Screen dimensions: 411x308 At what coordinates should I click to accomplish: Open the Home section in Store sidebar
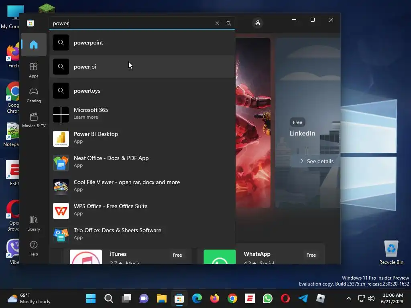click(x=34, y=45)
